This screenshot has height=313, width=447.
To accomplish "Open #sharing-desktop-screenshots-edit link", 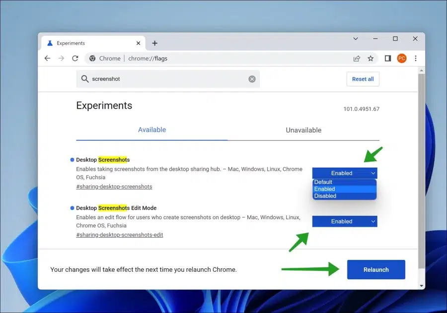I will coord(119,235).
